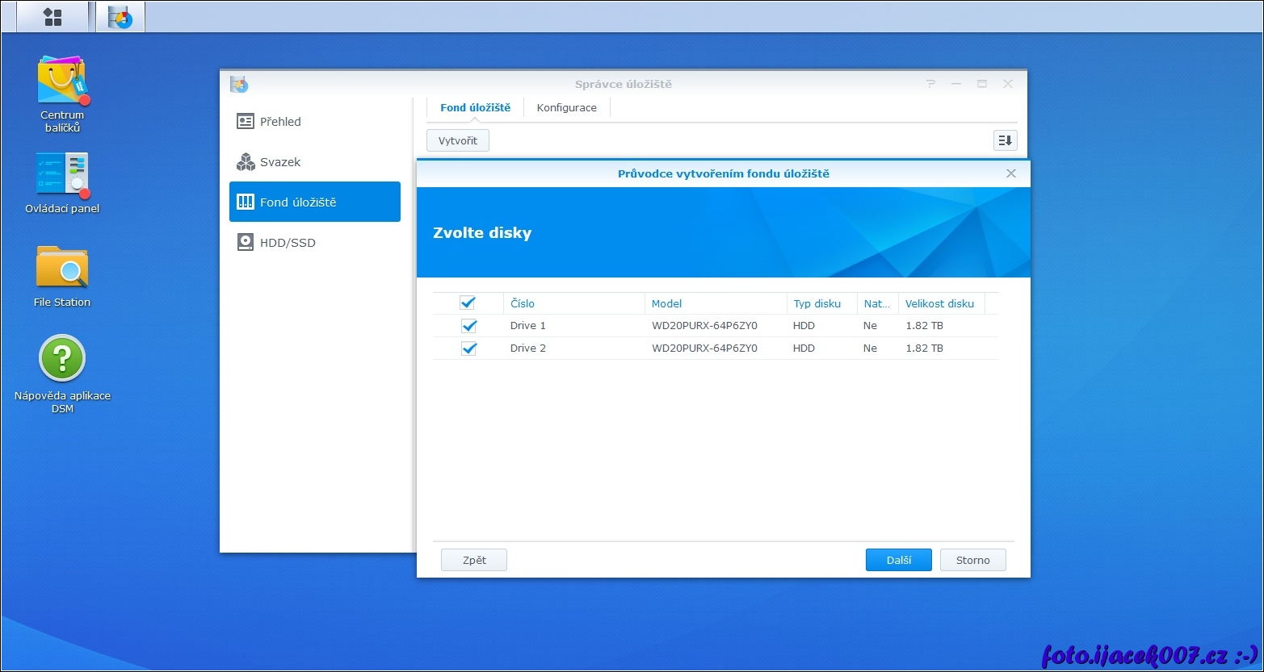Close the storage pool wizard dialog
This screenshot has width=1264, height=672.
pos(1010,173)
